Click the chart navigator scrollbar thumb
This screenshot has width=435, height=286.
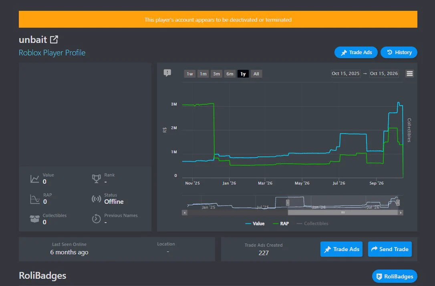(x=343, y=213)
